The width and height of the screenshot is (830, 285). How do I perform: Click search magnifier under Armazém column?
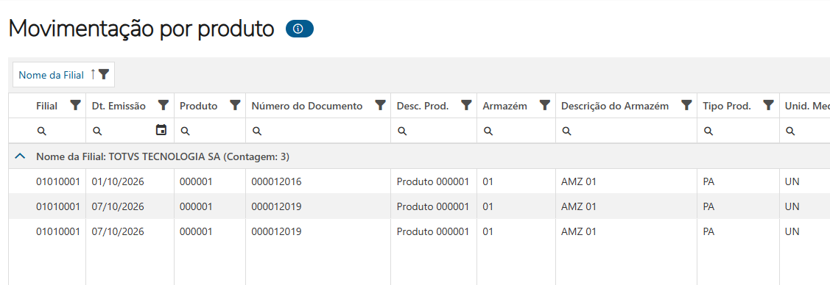coord(488,131)
